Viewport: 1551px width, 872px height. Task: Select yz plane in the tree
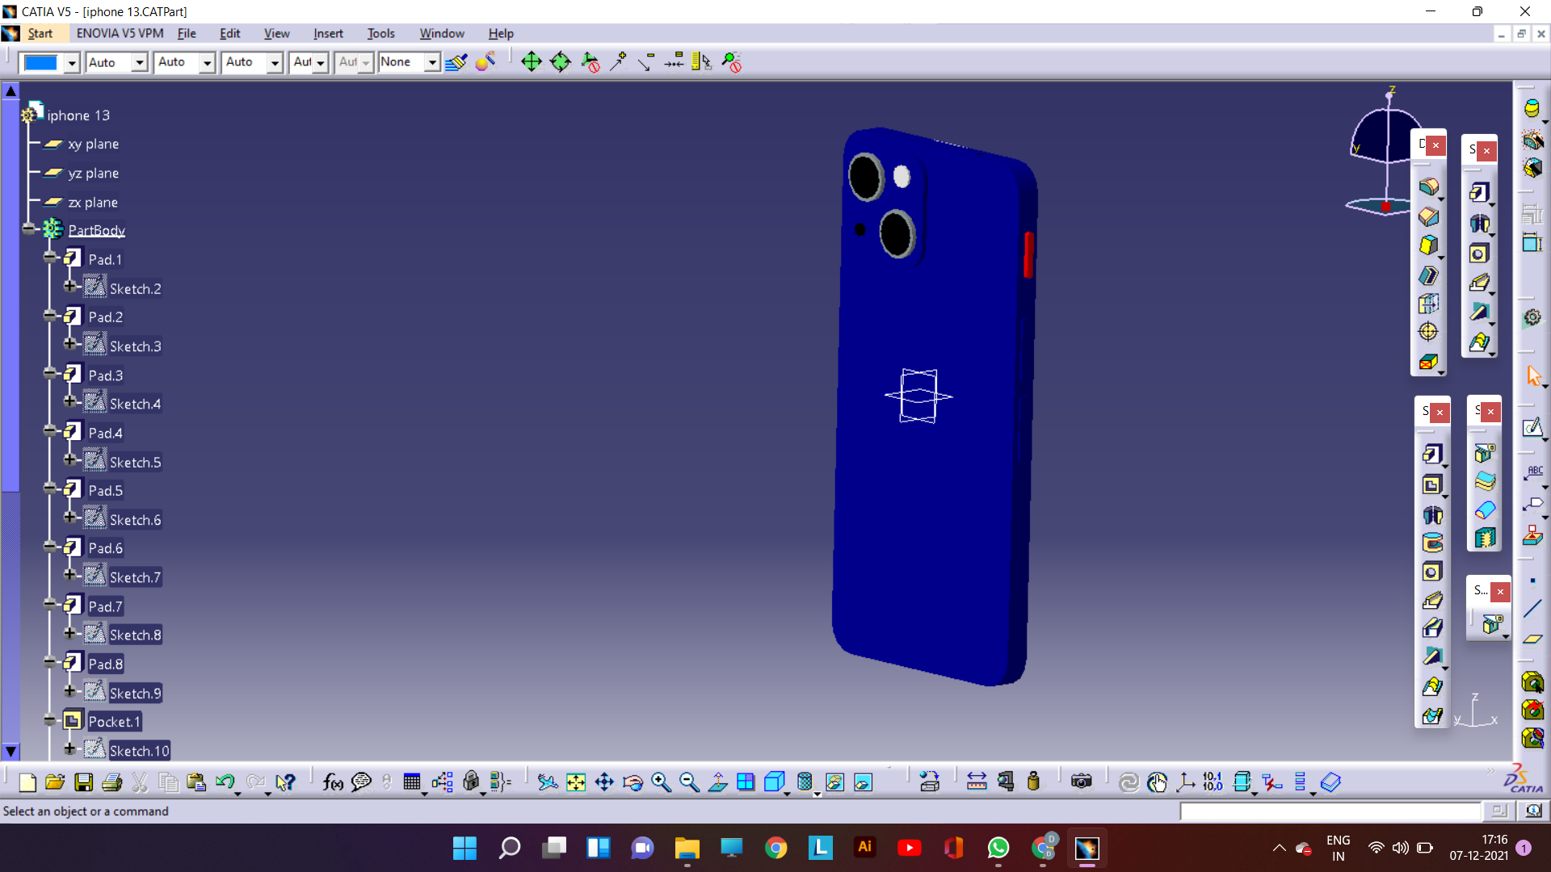point(94,173)
